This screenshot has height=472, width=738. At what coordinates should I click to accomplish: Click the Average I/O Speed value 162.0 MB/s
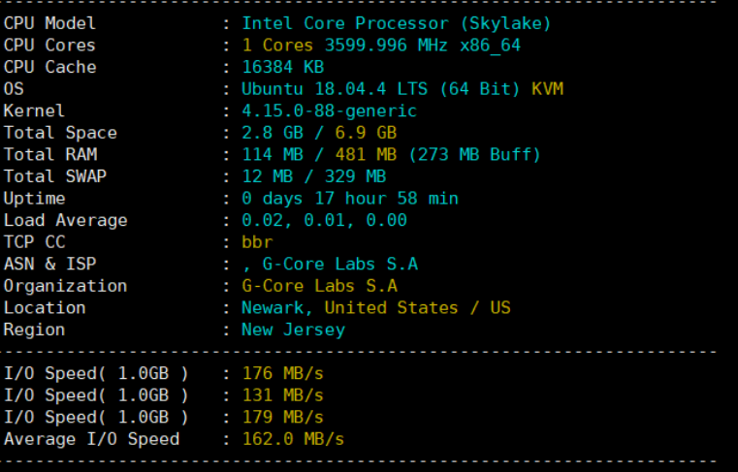coord(293,439)
